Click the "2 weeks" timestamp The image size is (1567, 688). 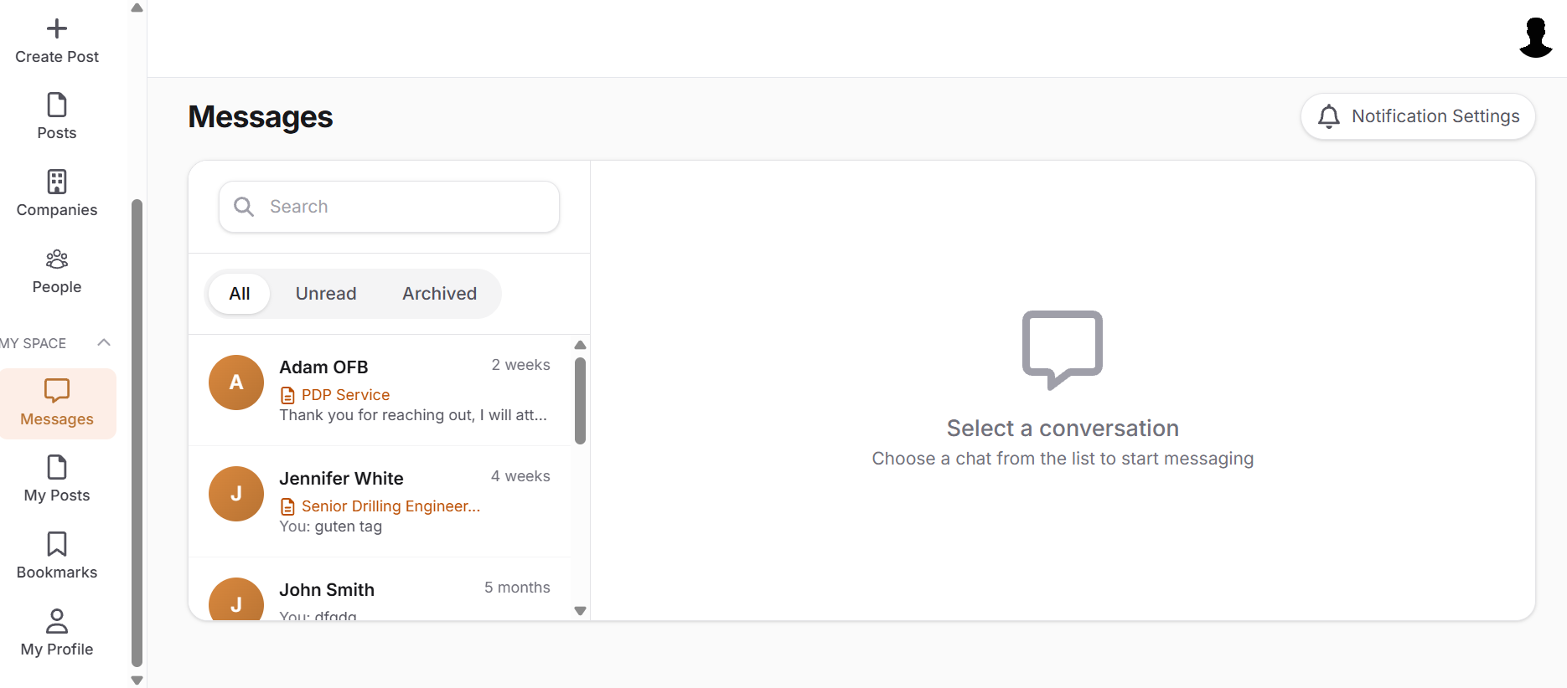520,365
